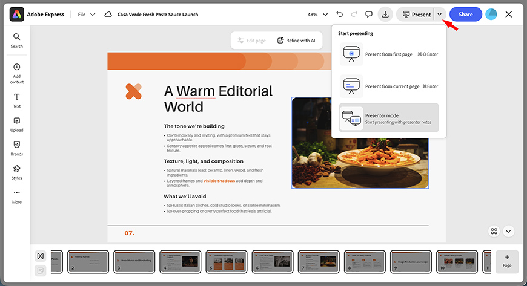Select page 5 thumbnail

pyautogui.click(x=226, y=261)
